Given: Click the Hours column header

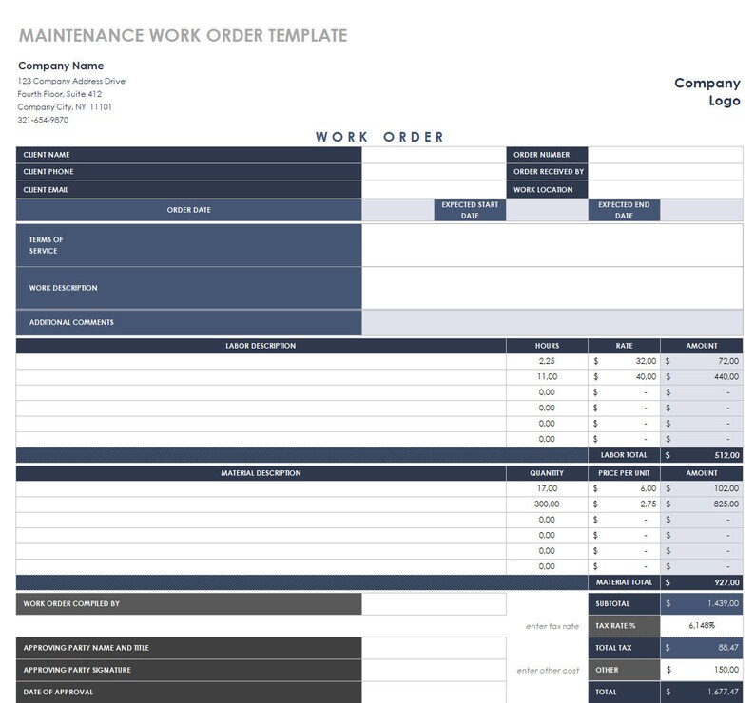Looking at the screenshot, I should [x=547, y=346].
